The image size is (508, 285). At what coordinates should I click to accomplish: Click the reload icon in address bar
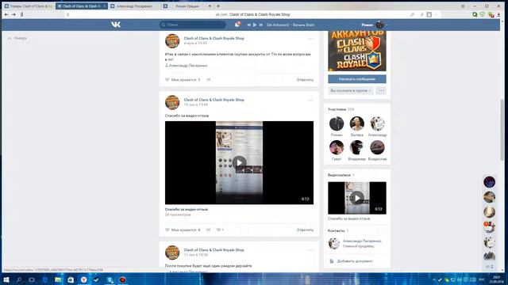click(x=67, y=14)
